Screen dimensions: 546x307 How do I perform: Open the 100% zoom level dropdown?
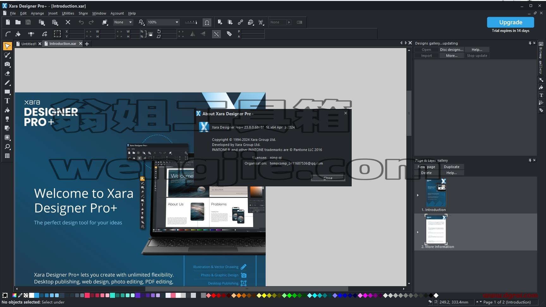coord(163,22)
